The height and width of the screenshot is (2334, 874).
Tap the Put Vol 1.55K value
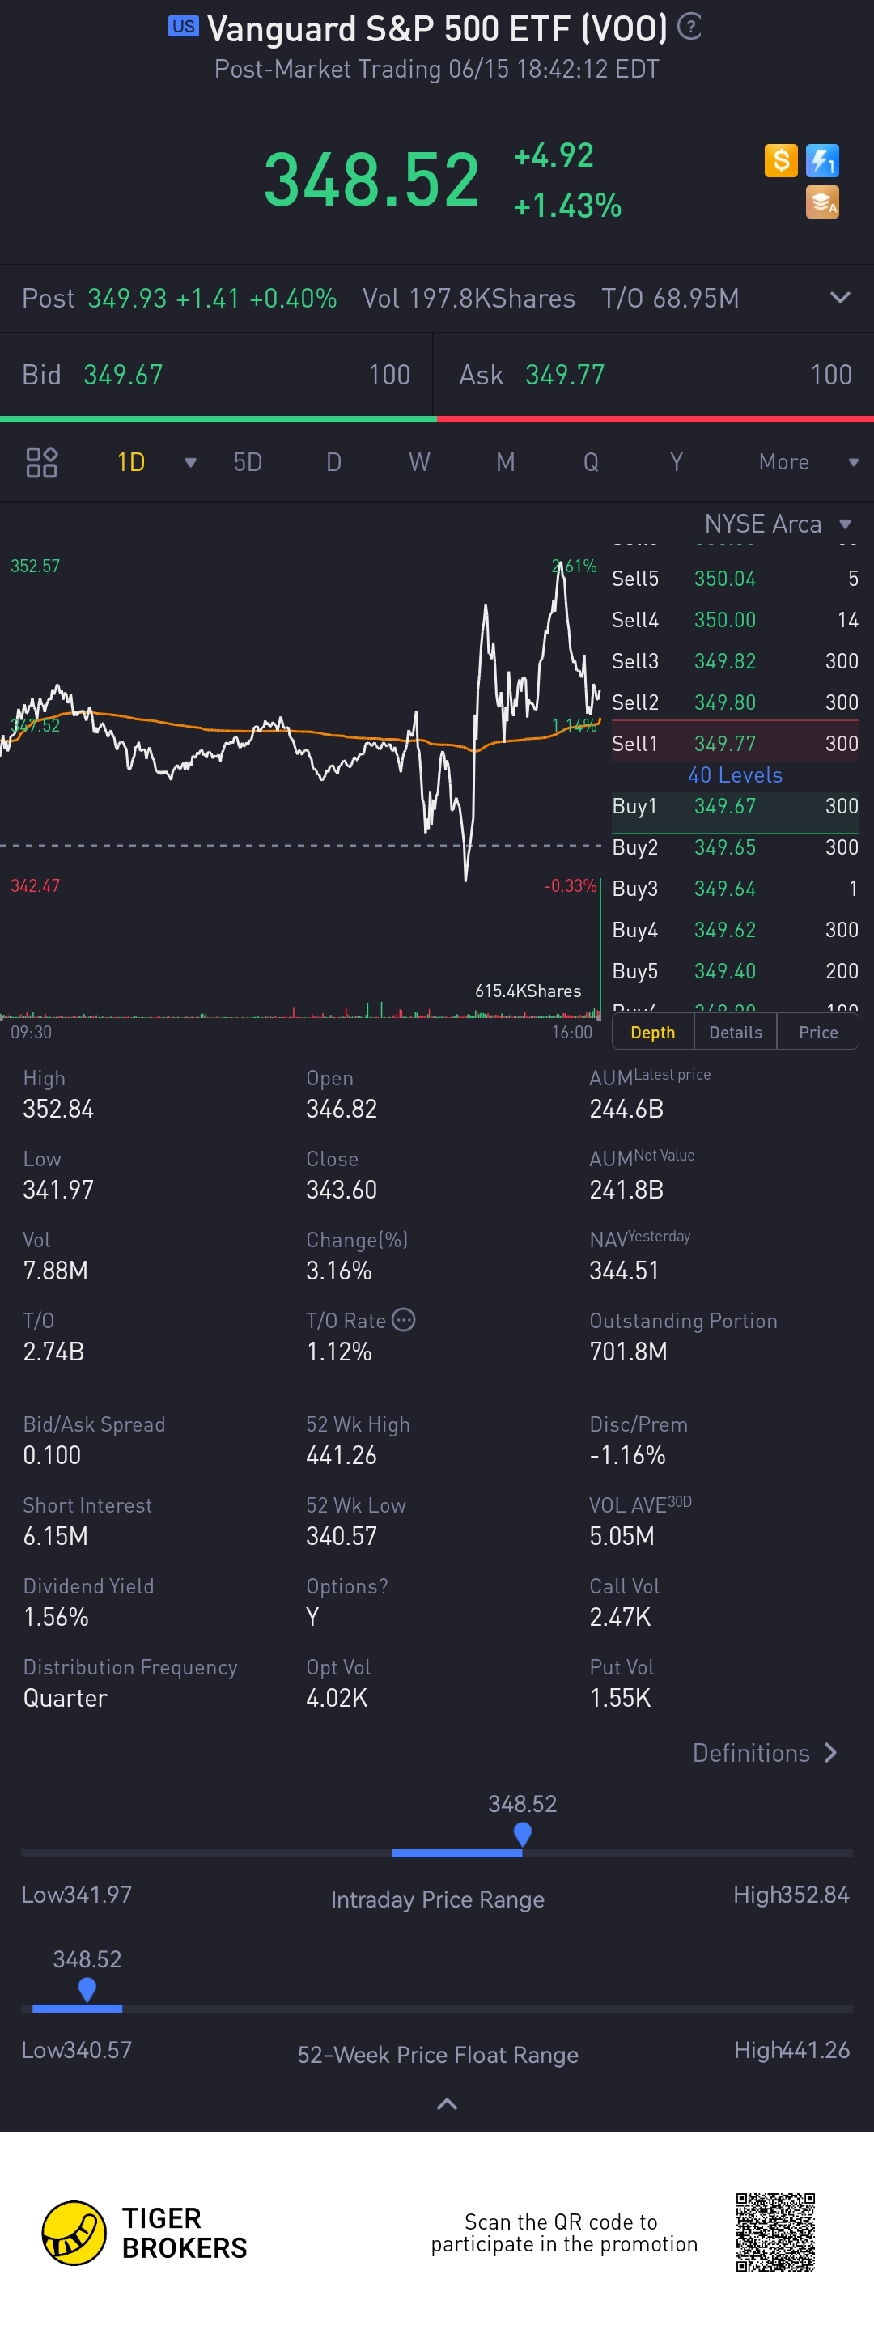point(621,1697)
